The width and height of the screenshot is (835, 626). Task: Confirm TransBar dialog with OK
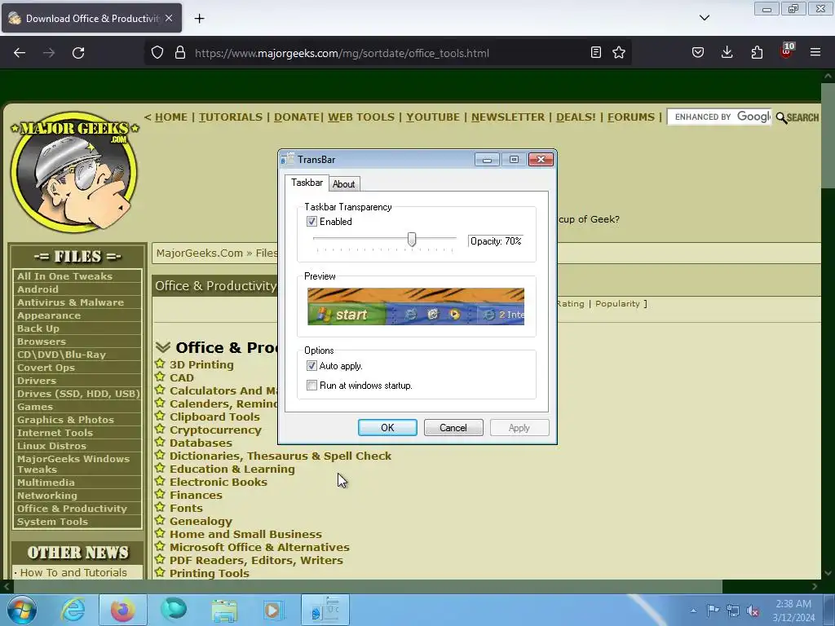[x=387, y=427]
